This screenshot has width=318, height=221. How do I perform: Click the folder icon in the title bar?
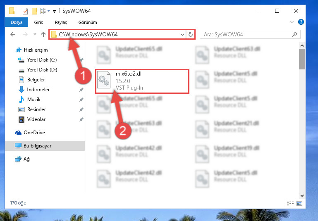12,11
